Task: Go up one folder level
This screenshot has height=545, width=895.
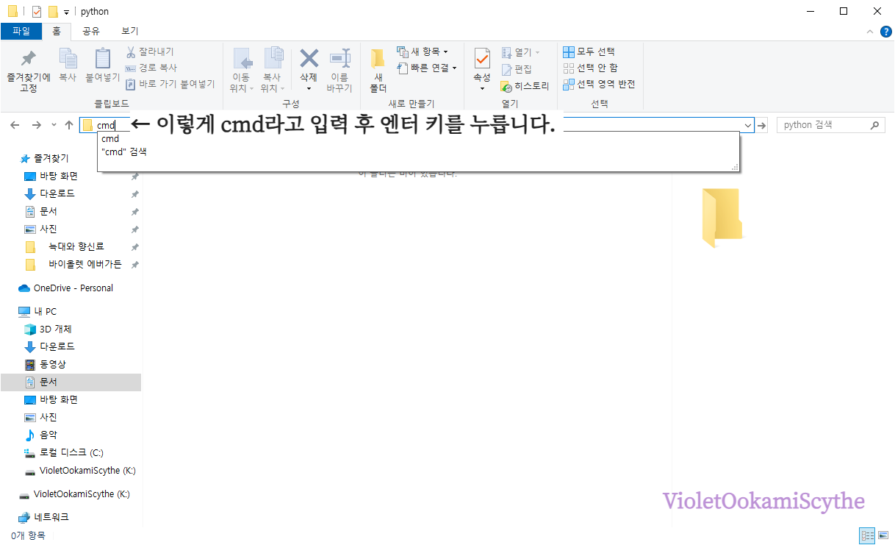Action: [69, 125]
